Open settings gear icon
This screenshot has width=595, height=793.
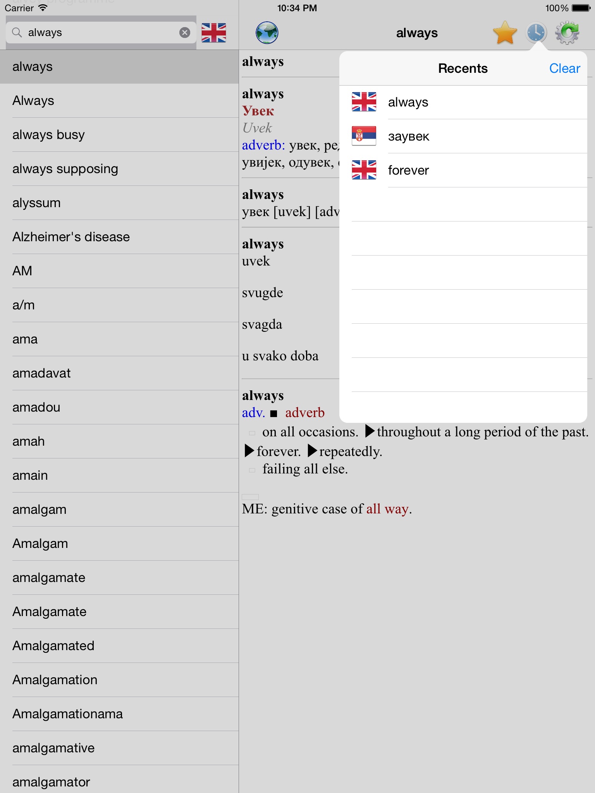click(x=567, y=33)
